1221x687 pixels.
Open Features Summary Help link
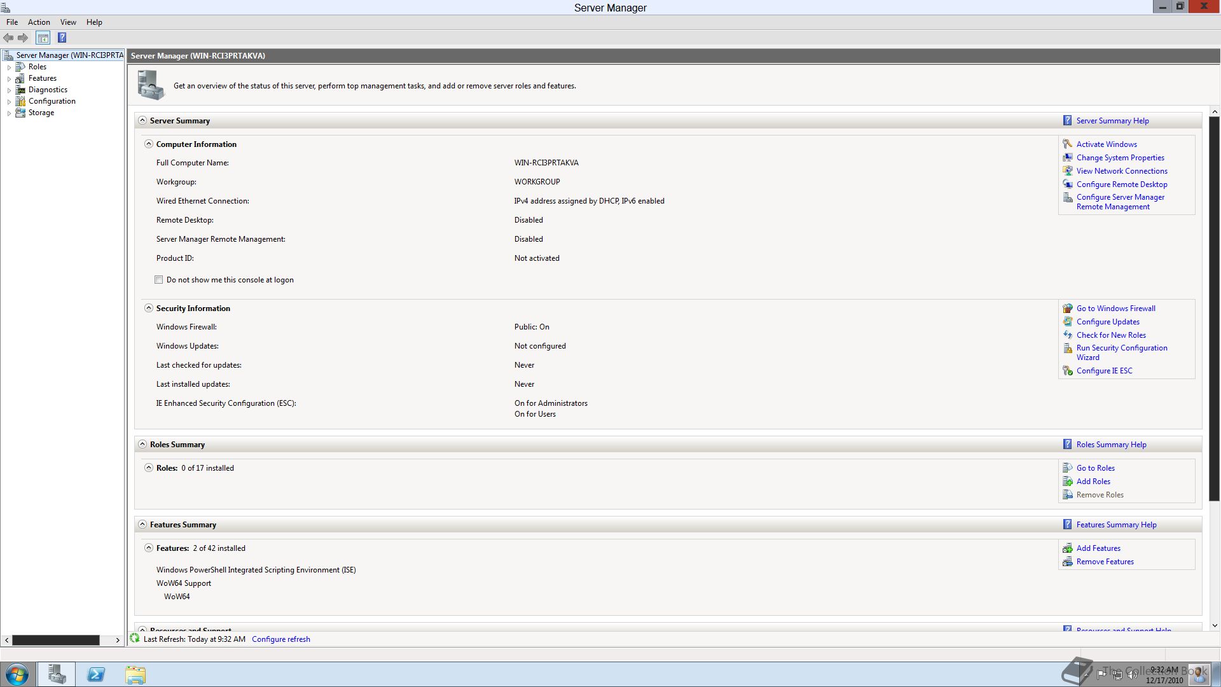point(1116,525)
